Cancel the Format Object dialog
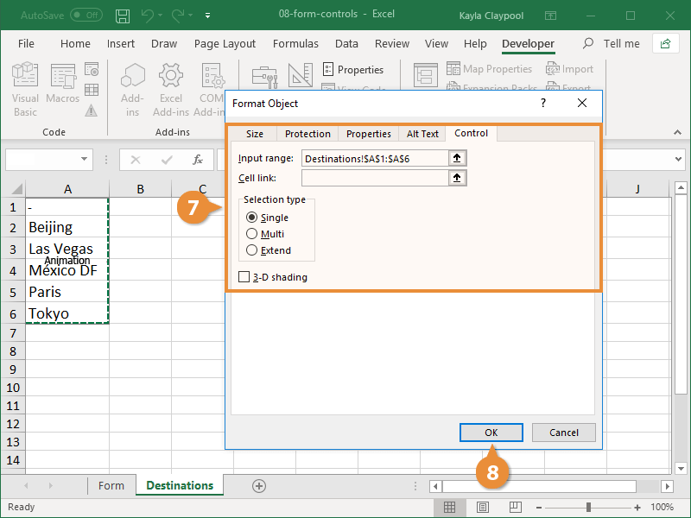Screen dimensions: 691x518 (563, 432)
